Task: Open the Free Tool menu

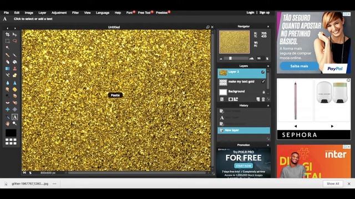Action: (144, 13)
